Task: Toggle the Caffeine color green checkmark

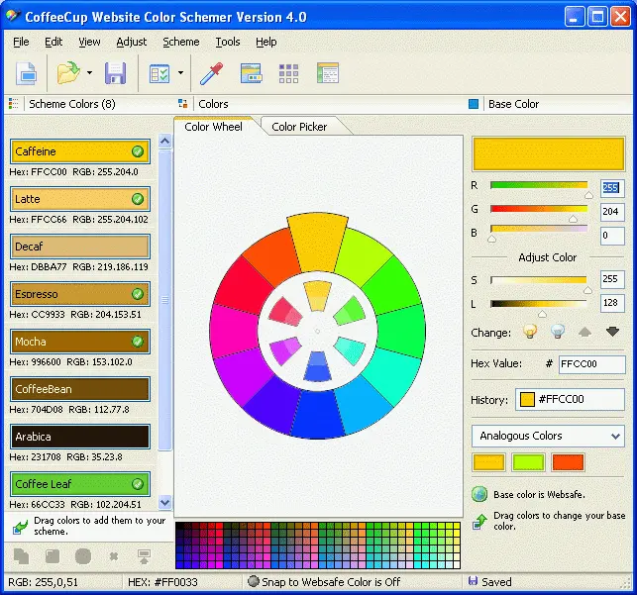Action: 138,151
